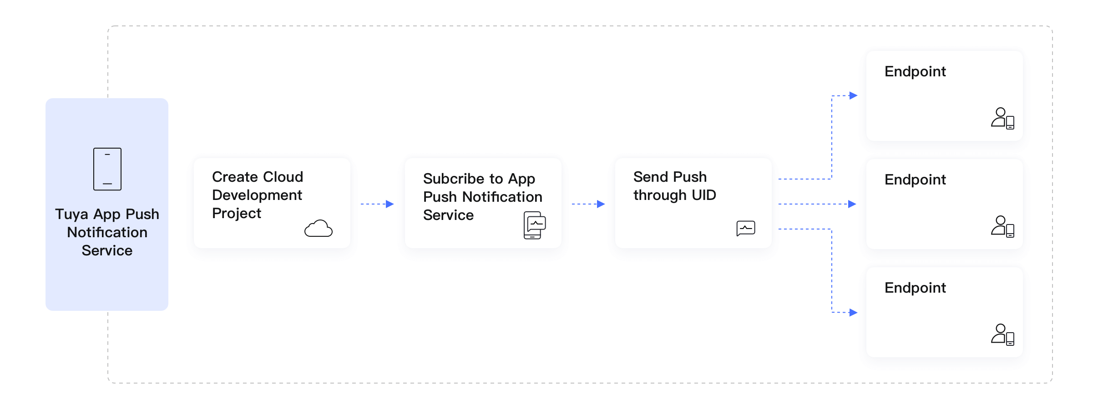Click the user device icon in middle Endpoint
Image resolution: width=1103 pixels, height=409 pixels.
[x=1003, y=227]
